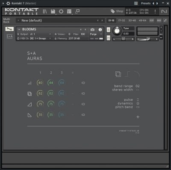171x170 pixels.
Task: Click the Native Instruments NI logo
Action: (164, 12)
